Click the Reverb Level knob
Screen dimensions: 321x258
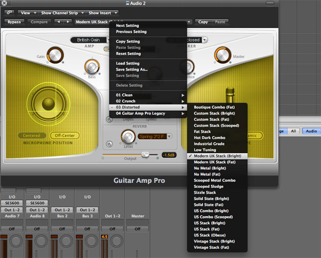(x=128, y=136)
